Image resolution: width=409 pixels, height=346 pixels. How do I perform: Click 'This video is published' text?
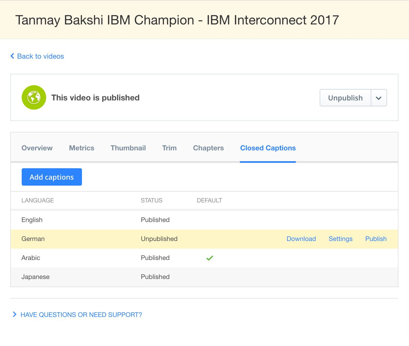coord(95,98)
